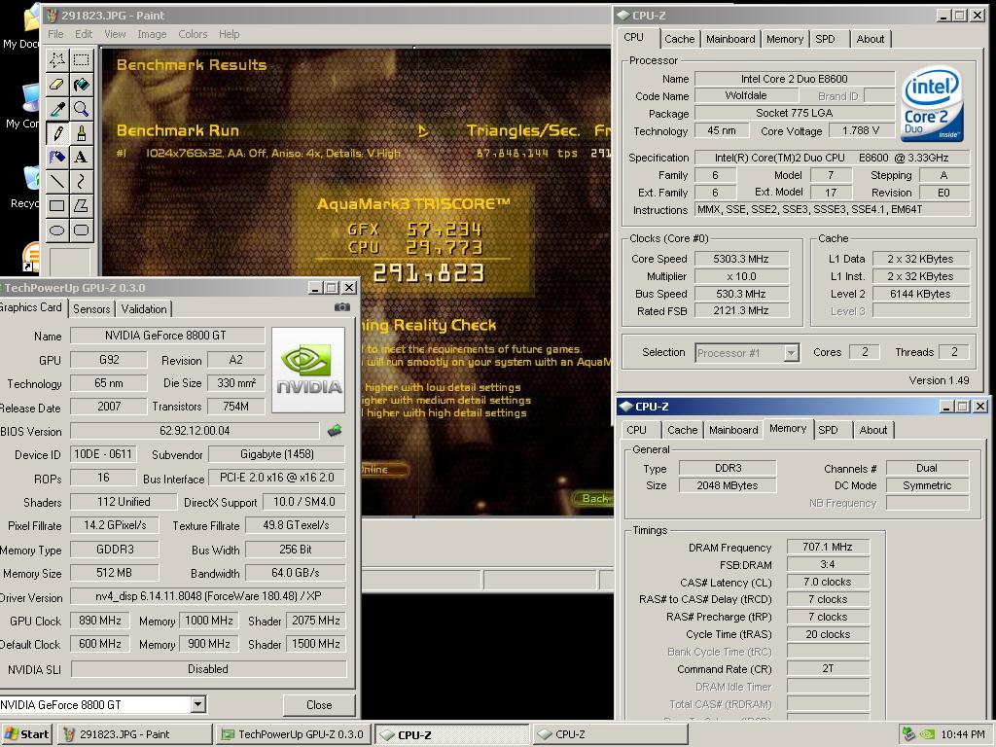
Task: Select the Free-Form Select tool in Paint
Action: [x=57, y=60]
